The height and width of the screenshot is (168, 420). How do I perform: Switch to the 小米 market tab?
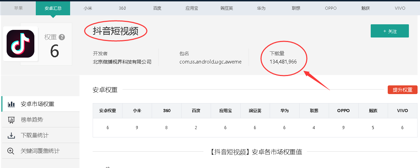(x=88, y=8)
